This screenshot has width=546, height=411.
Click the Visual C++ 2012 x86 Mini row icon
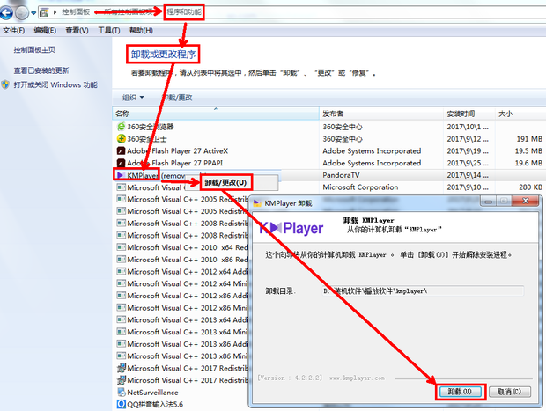point(121,308)
